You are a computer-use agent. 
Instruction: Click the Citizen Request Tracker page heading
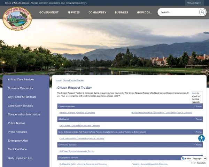pos(75,88)
